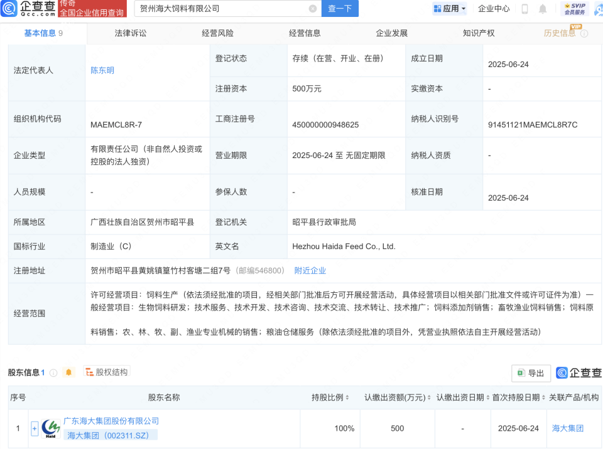Viewport: 603px width, 449px height.
Task: Click 制造业（C）industry value
Action: click(111, 246)
